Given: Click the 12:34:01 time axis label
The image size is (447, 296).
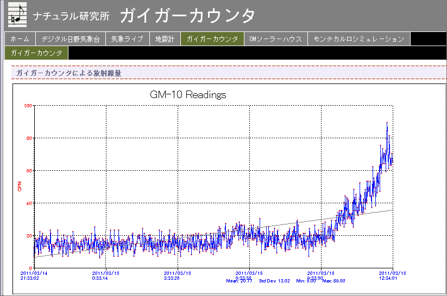Looking at the screenshot, I should [x=388, y=278].
